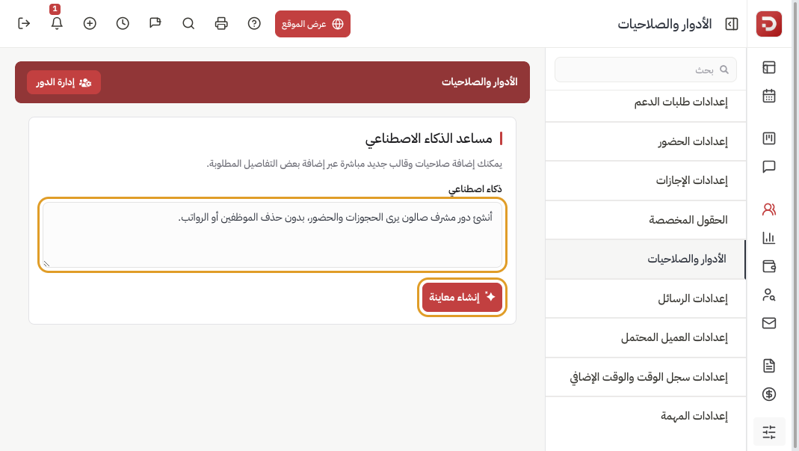Open the document file sidebar icon
Image resolution: width=799 pixels, height=451 pixels.
(x=768, y=365)
